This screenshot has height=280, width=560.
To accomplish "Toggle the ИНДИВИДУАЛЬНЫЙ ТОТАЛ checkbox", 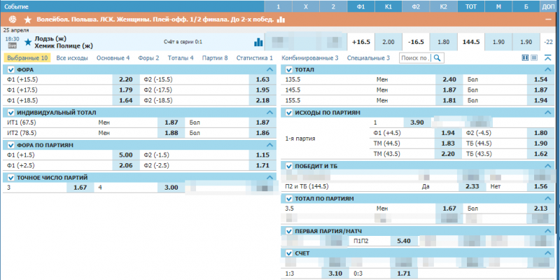I will click(x=10, y=112).
